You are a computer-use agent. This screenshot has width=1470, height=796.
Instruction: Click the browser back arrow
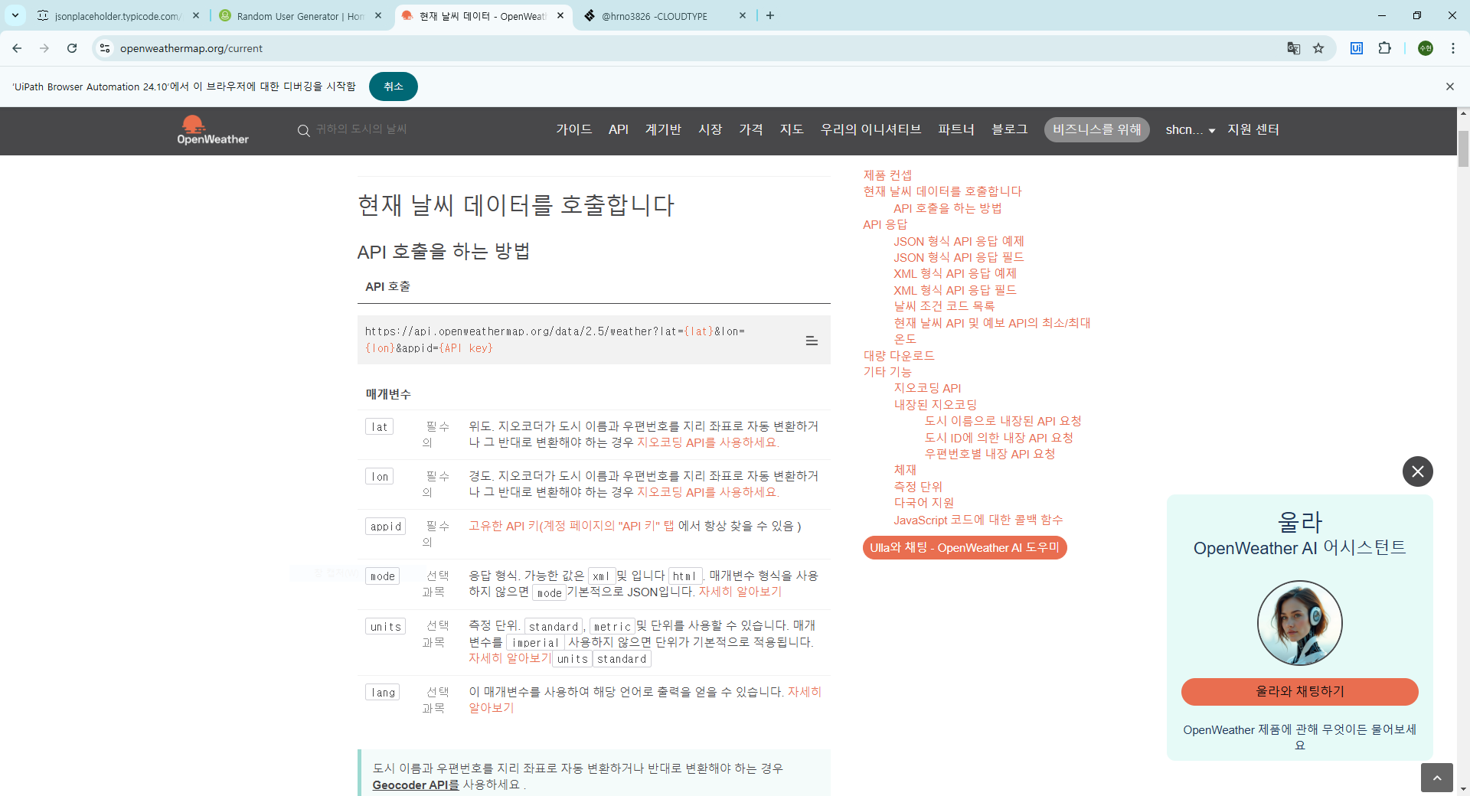17,48
